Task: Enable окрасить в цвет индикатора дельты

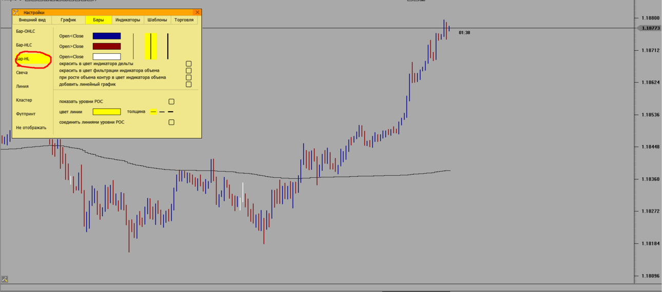Action: point(188,64)
